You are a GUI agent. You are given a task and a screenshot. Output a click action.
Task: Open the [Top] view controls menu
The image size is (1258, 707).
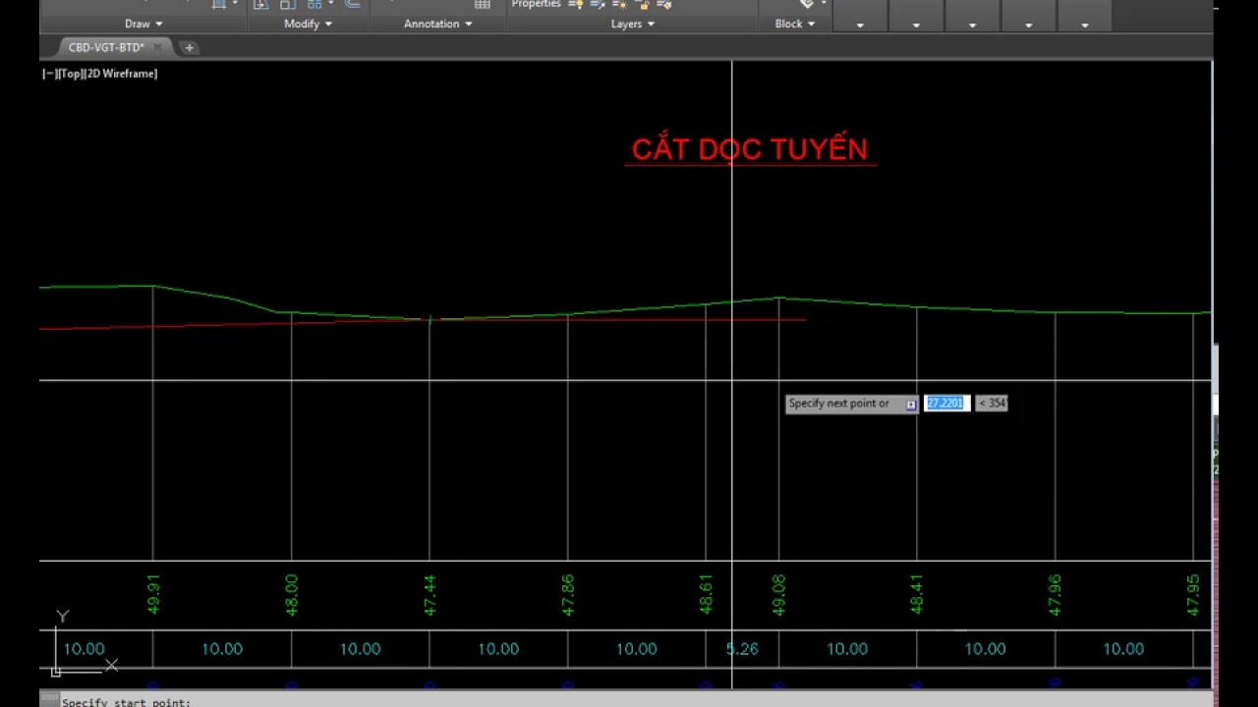click(70, 74)
